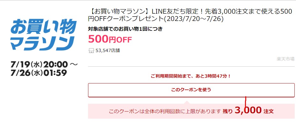The image size is (296, 131).
Task: Click the pink 500 discount amount
Action: (x=98, y=39)
